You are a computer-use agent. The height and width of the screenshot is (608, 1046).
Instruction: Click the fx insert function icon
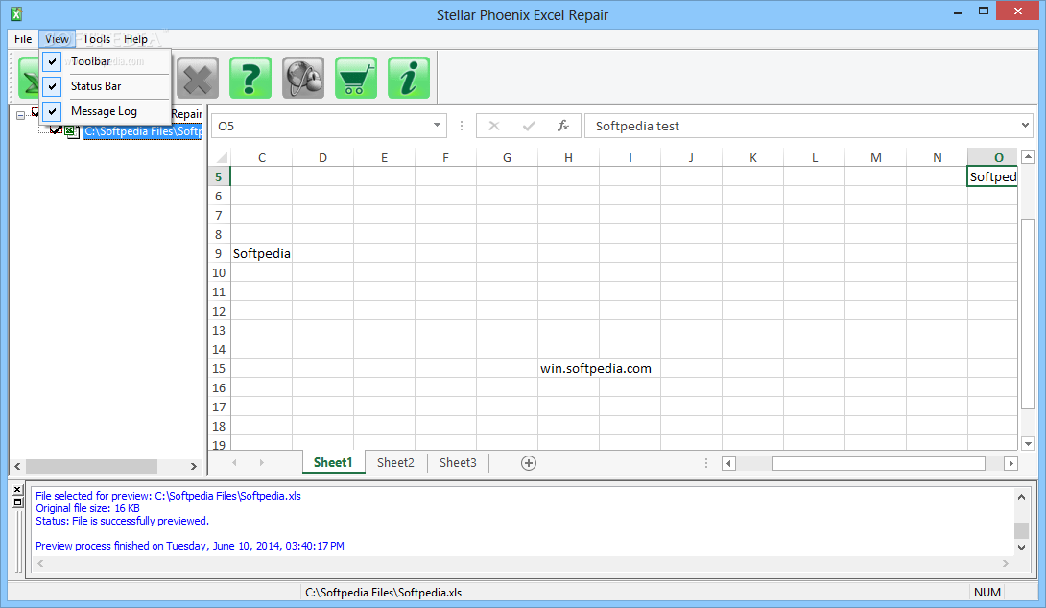tap(563, 126)
